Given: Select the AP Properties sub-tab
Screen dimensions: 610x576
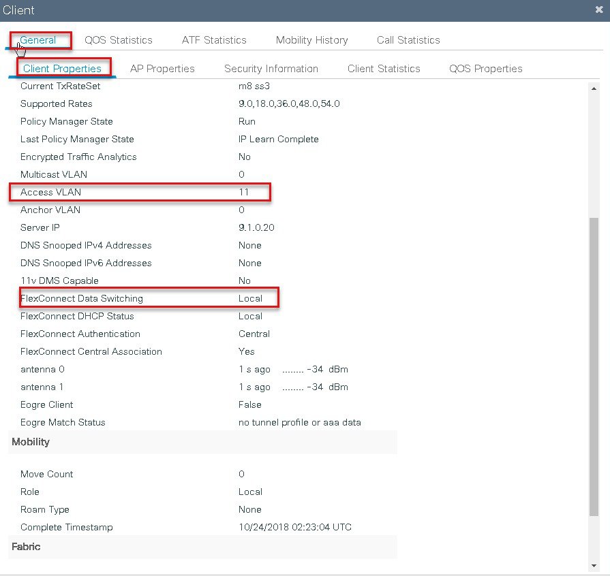Looking at the screenshot, I should coord(162,68).
